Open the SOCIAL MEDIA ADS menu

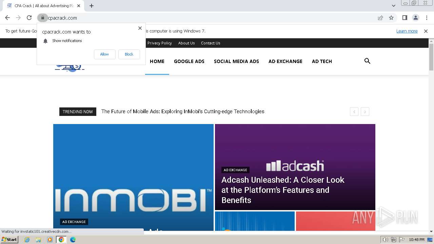236,61
